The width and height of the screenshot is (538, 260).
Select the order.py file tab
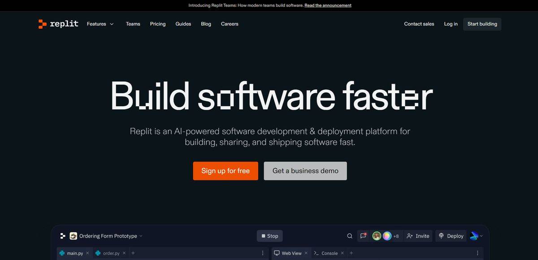coord(111,253)
